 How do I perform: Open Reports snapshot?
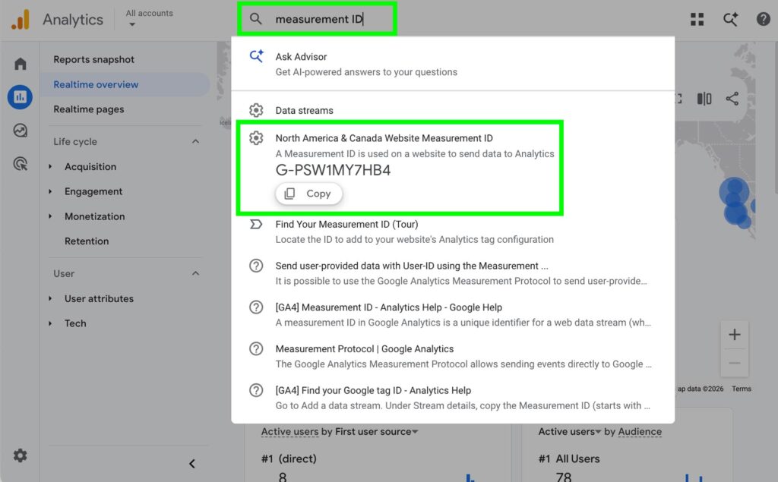coord(93,59)
